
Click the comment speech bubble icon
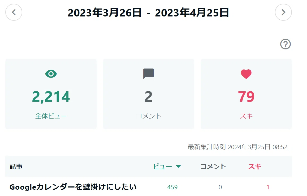pyautogui.click(x=149, y=74)
